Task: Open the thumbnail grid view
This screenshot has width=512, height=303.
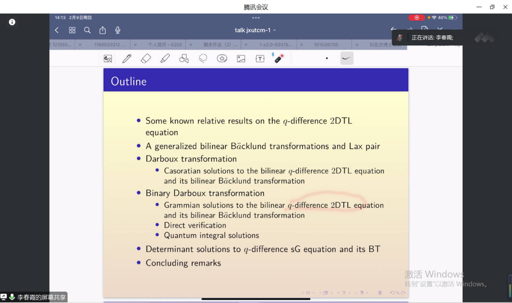Action: [x=72, y=30]
